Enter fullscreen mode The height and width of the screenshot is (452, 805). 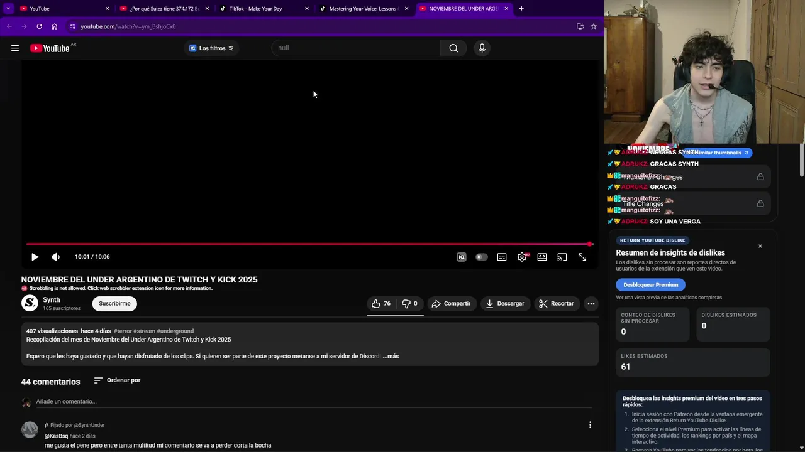coord(582,257)
